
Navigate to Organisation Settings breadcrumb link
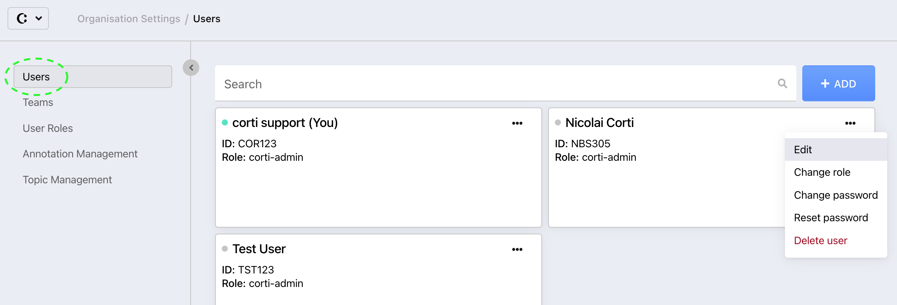point(129,19)
